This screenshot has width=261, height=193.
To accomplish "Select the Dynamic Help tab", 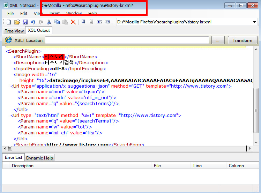I will pyautogui.click(x=40, y=158).
